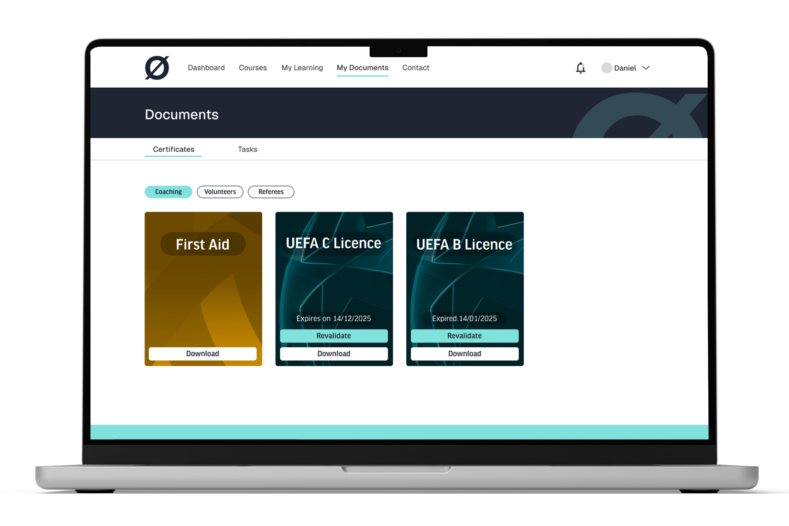
Task: Download the First Aid certificate
Action: pyautogui.click(x=203, y=353)
